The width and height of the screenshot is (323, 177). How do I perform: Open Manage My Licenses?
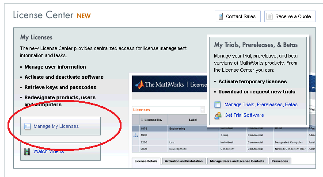click(x=61, y=126)
